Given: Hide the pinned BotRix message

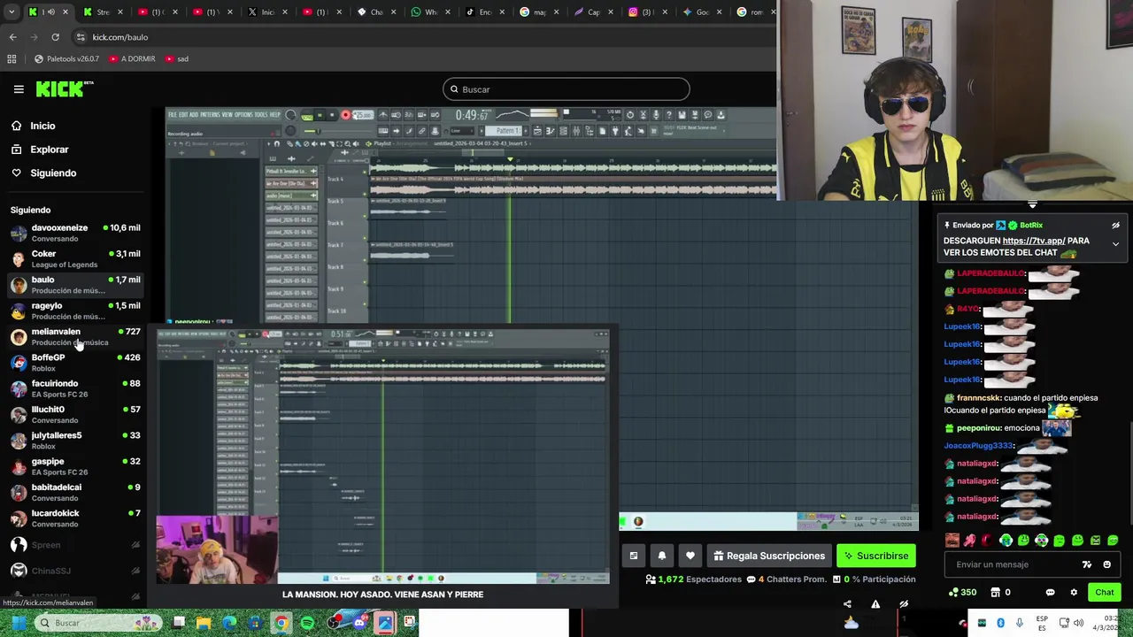Looking at the screenshot, I should point(1115,226).
